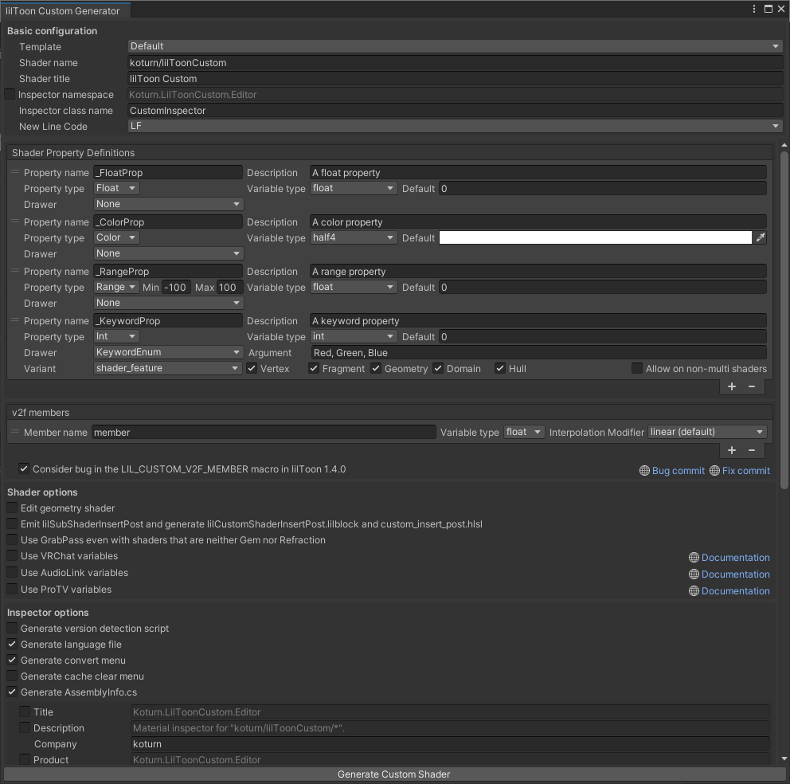Click the _FloatProp row drag handle

[x=15, y=172]
